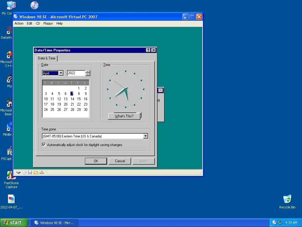Select day 20 in the calendar
302x227 pixels.
pos(65,104)
